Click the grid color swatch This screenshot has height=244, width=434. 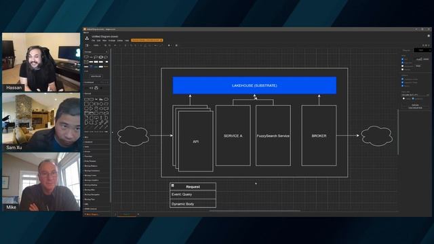(x=427, y=59)
